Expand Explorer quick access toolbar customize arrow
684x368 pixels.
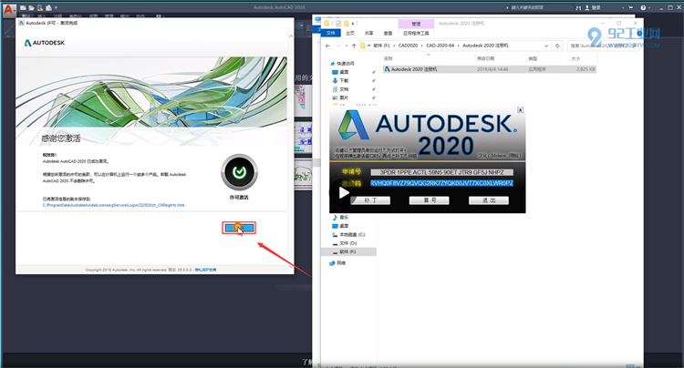coord(353,24)
